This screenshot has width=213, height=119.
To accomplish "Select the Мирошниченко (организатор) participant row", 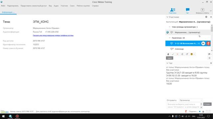I will (x=188, y=32).
